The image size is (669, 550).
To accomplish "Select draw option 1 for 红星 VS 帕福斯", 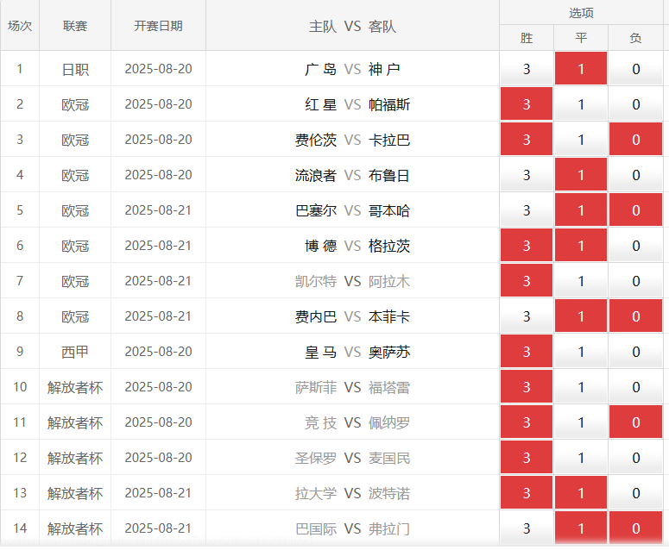I will pos(581,104).
